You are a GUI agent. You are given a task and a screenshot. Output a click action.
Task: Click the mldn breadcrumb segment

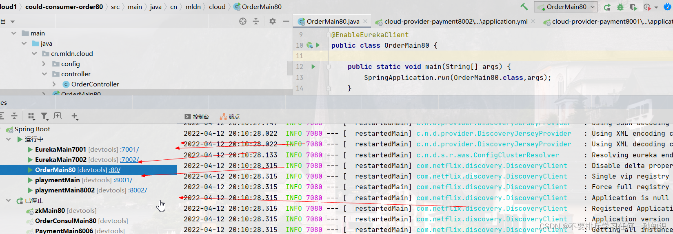193,7
